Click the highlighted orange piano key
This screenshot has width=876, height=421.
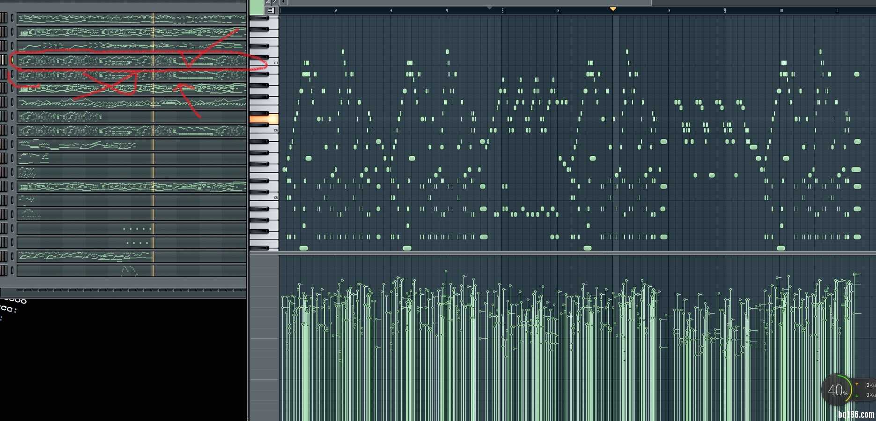(x=264, y=119)
